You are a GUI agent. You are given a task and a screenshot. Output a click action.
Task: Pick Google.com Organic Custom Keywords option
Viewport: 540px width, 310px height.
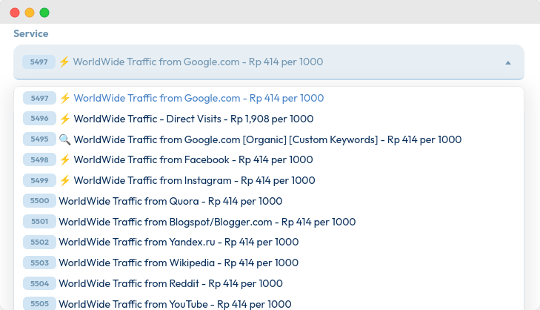tap(269, 139)
